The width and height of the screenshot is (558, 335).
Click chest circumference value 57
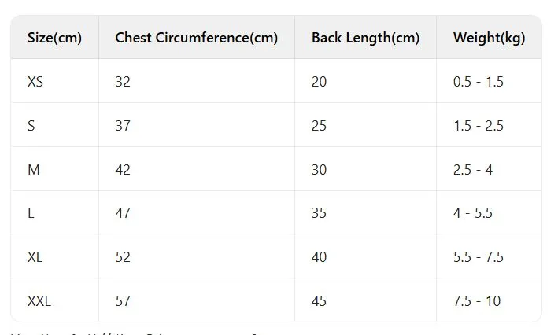(x=123, y=301)
